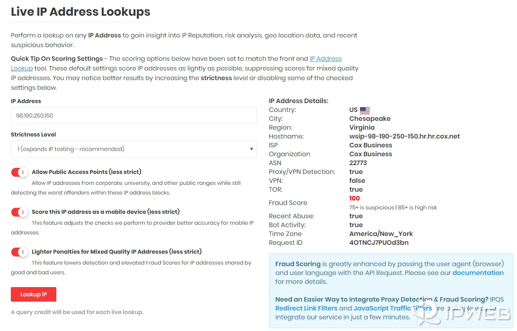517x331 pixels.
Task: Click the IP Address input field
Action: (x=133, y=116)
